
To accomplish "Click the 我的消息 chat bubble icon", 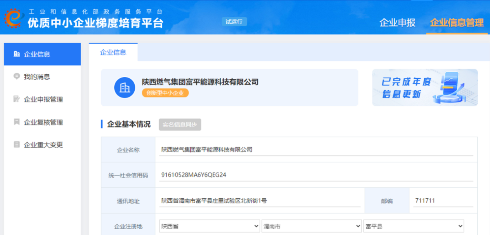I will tap(17, 76).
